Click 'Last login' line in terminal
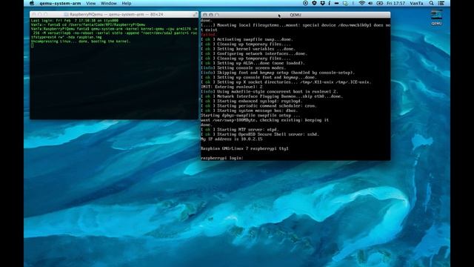This screenshot has width=474, height=267. (74, 21)
